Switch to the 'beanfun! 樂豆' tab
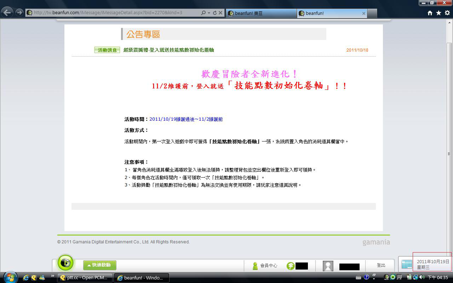The image size is (453, 283). 261,13
